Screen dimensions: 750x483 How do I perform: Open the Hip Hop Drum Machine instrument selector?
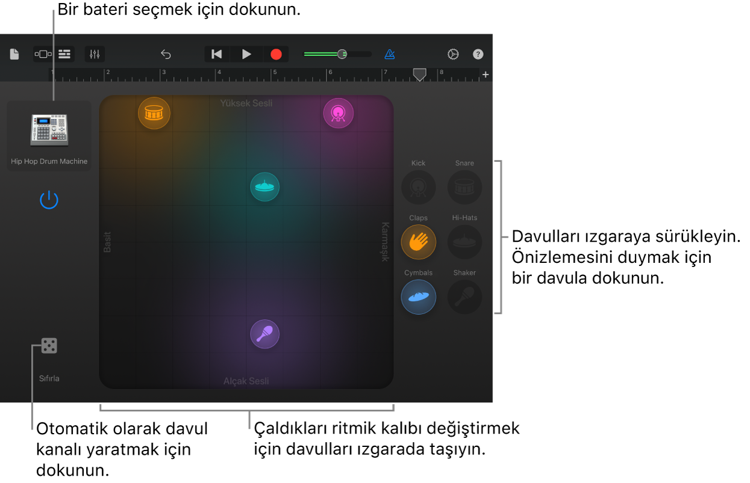[x=49, y=129]
